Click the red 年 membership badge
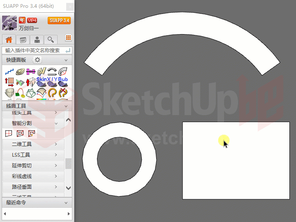Screen dimensions: 296x222 [x=22, y=20]
